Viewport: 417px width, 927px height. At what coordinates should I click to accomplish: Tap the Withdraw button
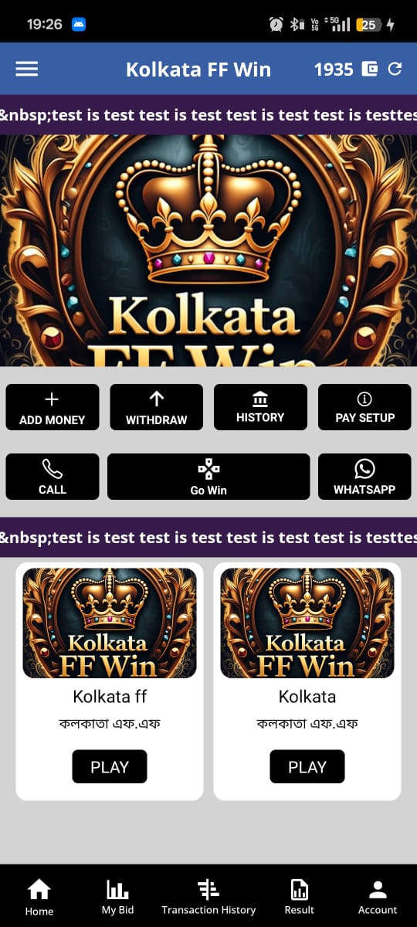[157, 407]
